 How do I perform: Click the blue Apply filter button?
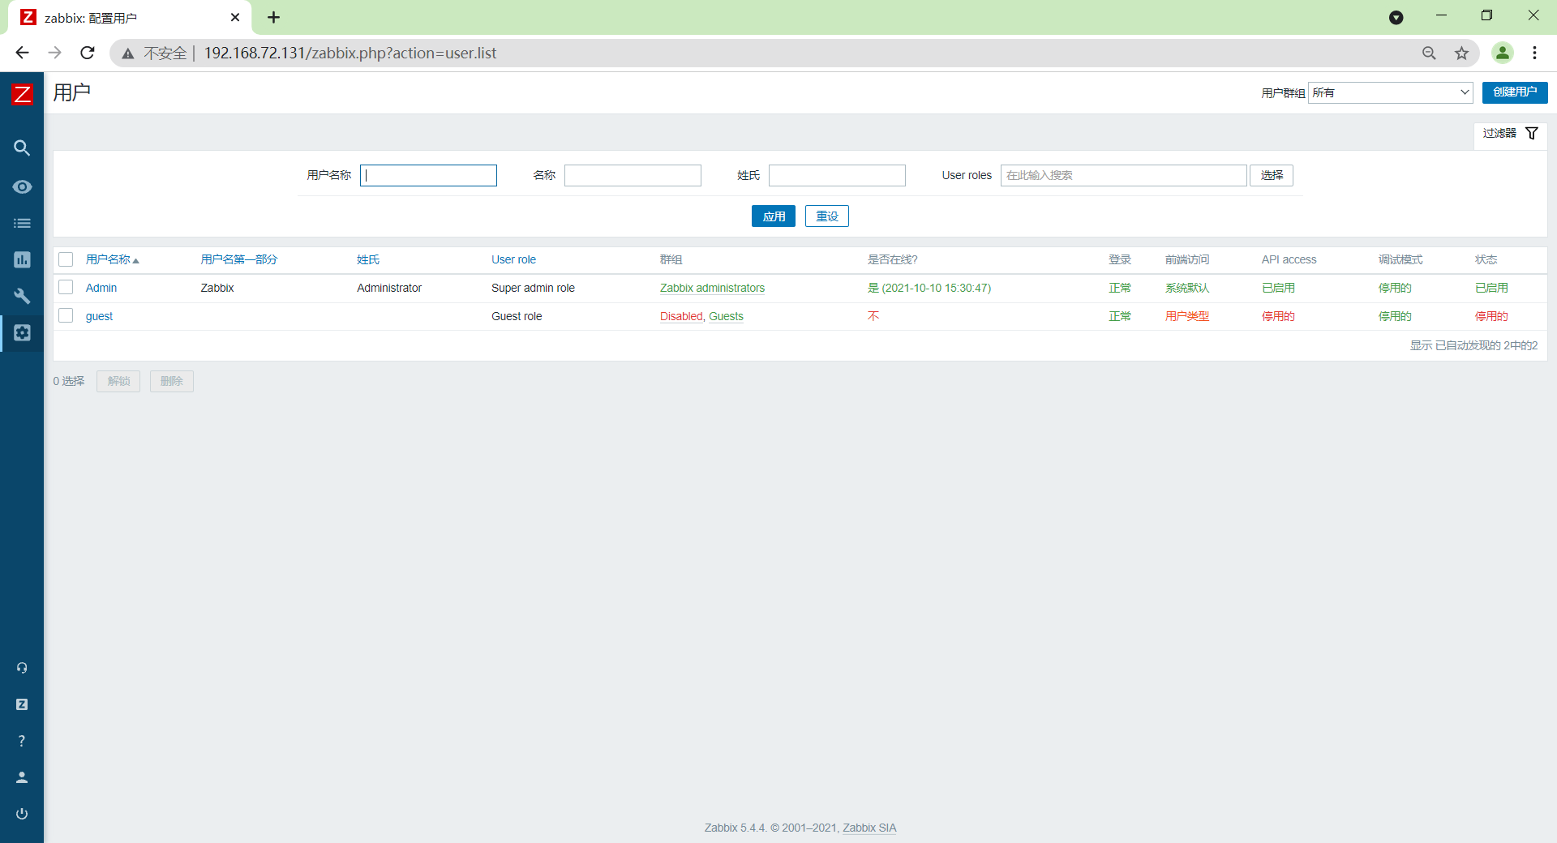point(774,216)
